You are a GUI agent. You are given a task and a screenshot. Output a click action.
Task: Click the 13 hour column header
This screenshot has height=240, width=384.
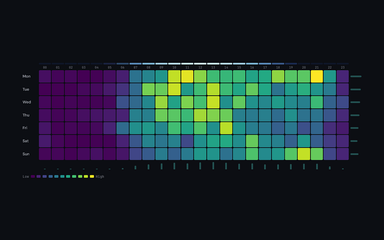[213, 67]
